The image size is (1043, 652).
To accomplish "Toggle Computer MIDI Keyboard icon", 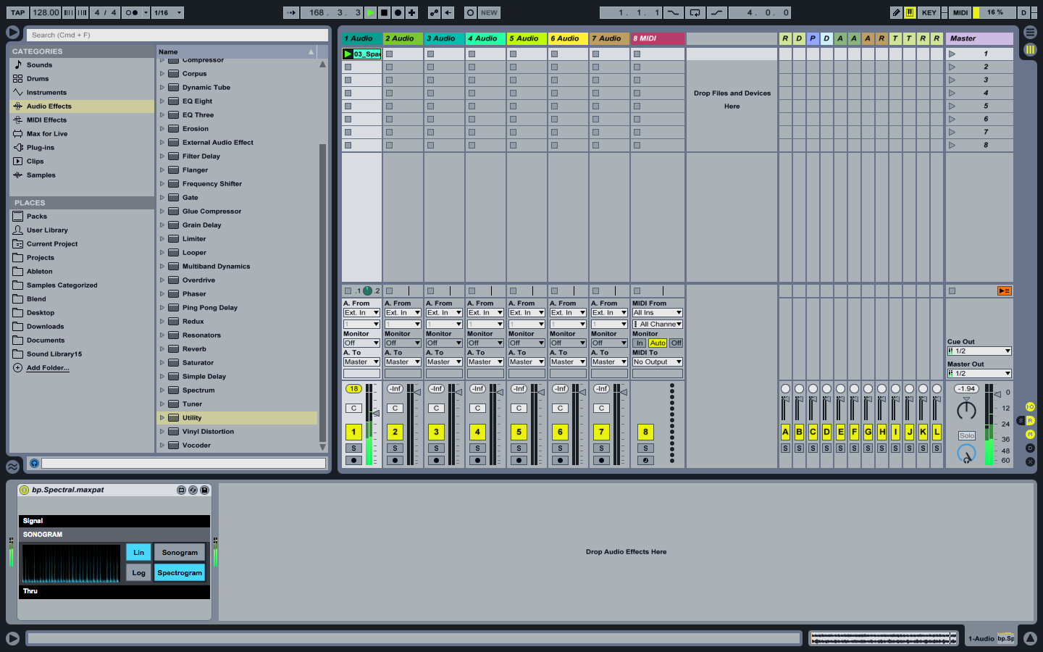I will (x=909, y=12).
